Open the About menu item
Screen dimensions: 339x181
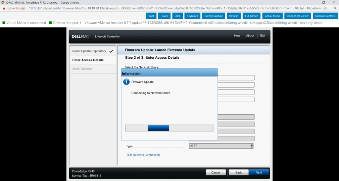click(x=250, y=36)
